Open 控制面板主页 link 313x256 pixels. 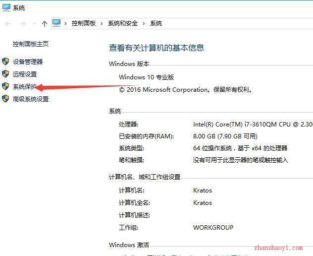31,44
